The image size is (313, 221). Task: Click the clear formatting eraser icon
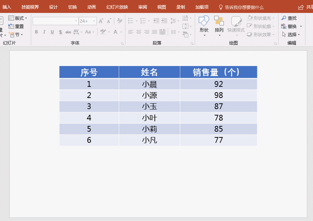pos(120,21)
